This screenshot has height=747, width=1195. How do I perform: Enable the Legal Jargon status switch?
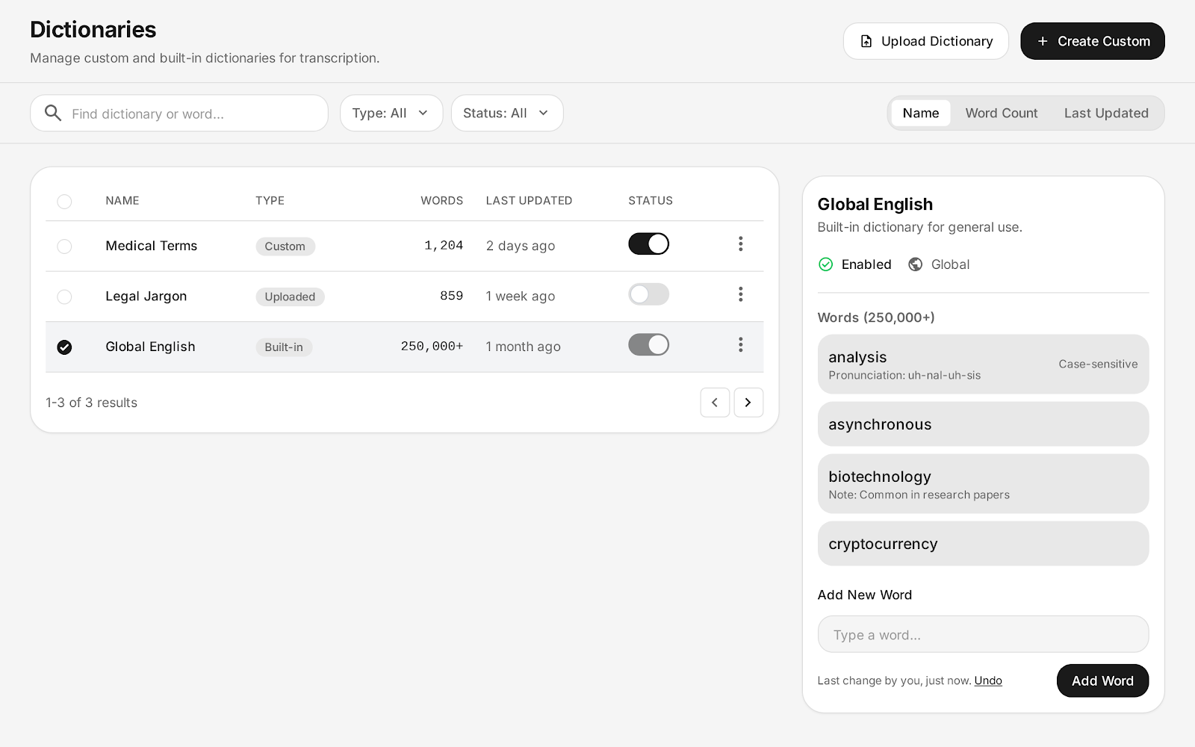click(x=648, y=294)
